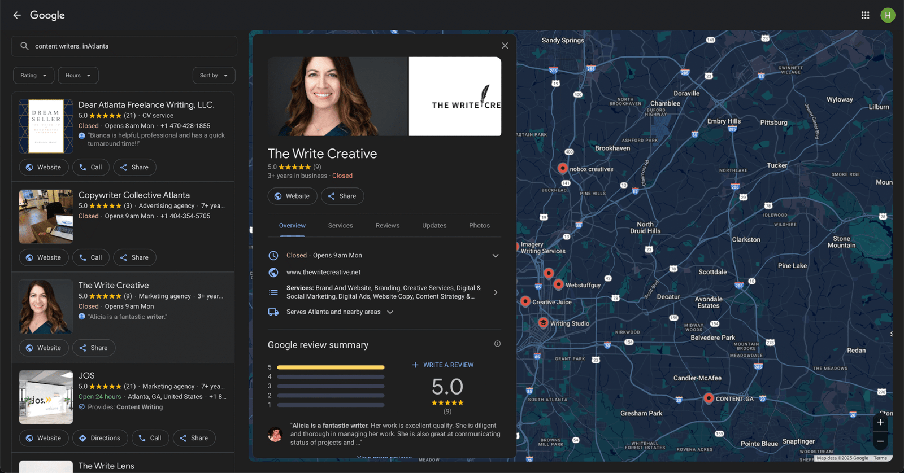Click WRITE A REVIEW link
The height and width of the screenshot is (473, 904).
coord(443,365)
